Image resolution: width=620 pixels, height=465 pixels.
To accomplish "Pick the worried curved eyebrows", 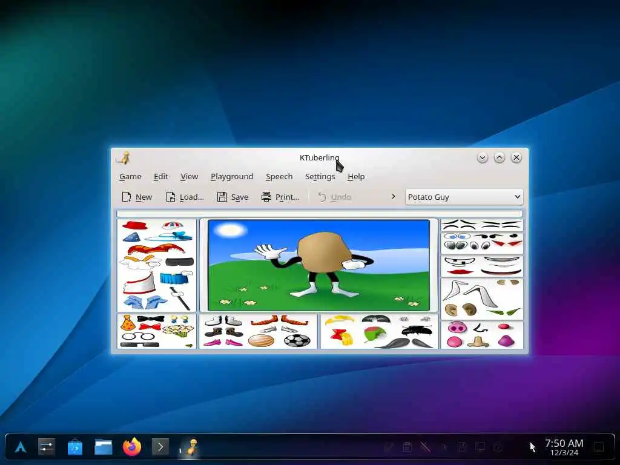I will tap(459, 225).
